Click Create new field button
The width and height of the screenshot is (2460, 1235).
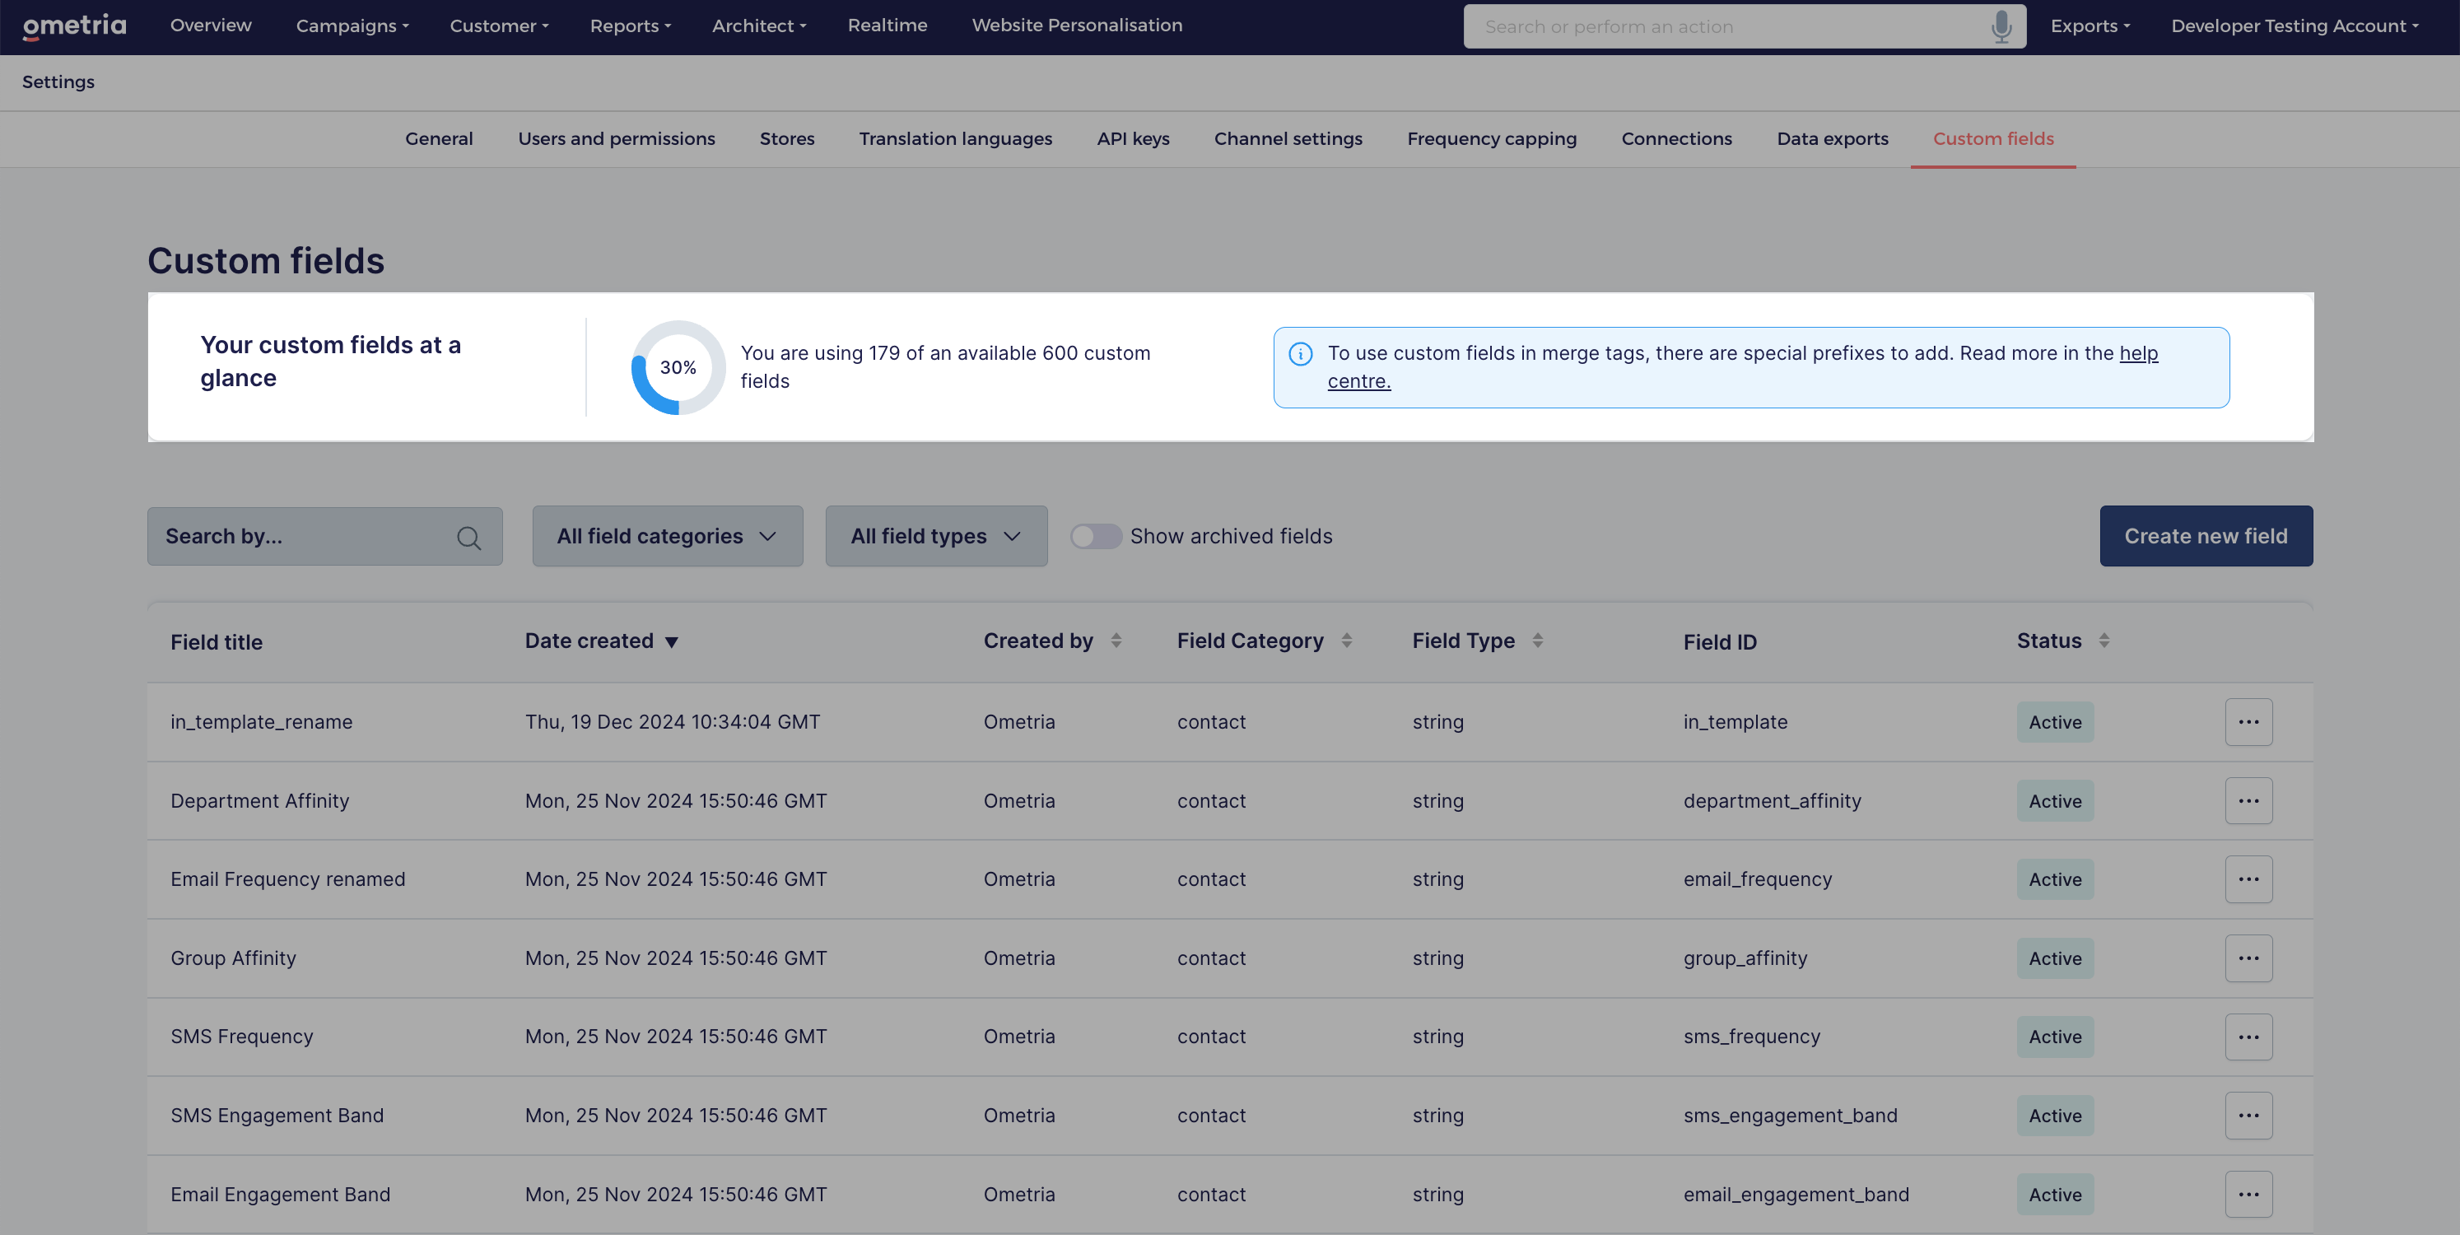(2206, 536)
